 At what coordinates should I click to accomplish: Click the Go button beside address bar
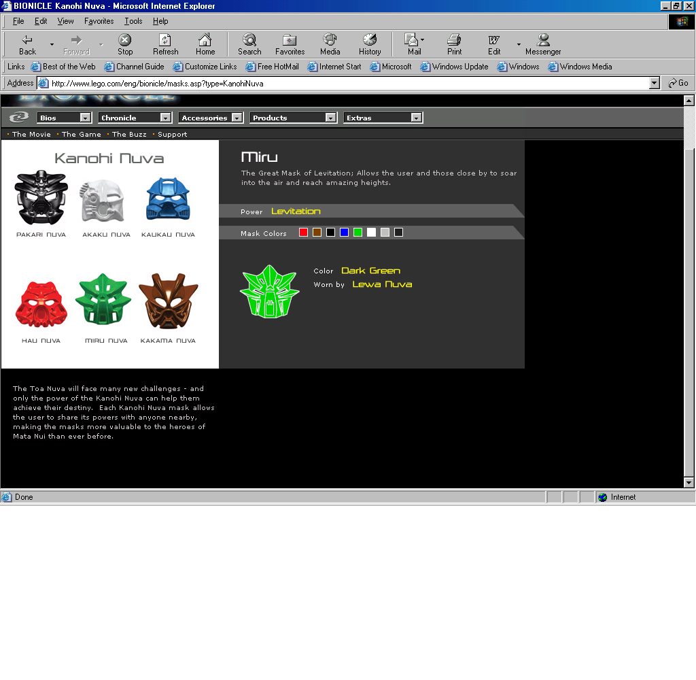pos(678,83)
